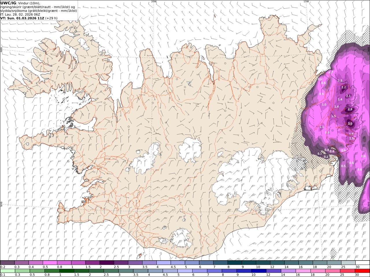Select the pale pink 16 rain legend swatch
The height and width of the screenshot is (277, 370).
pos(303,271)
